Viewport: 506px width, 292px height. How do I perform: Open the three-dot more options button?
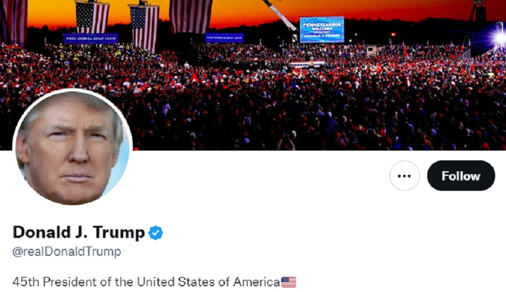tap(404, 176)
